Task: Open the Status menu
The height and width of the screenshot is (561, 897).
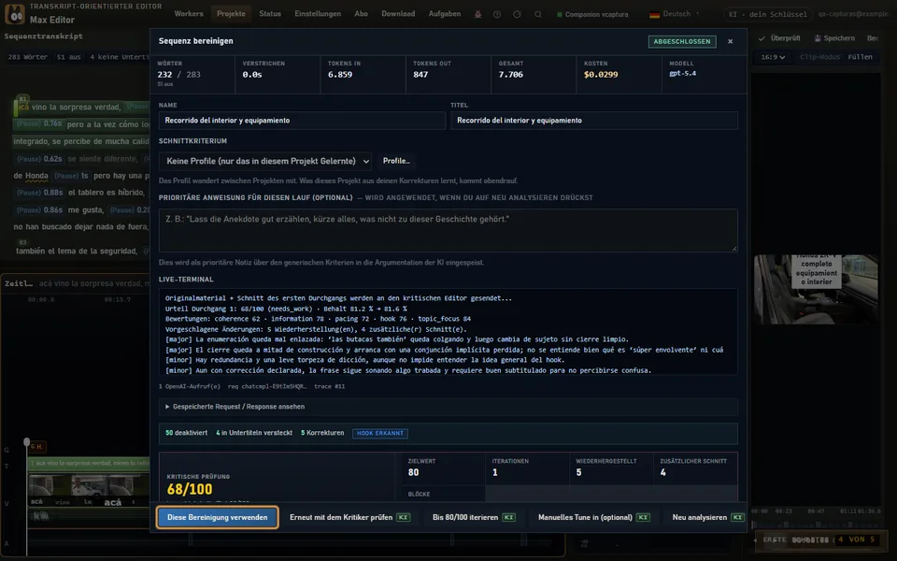Action: 270,14
